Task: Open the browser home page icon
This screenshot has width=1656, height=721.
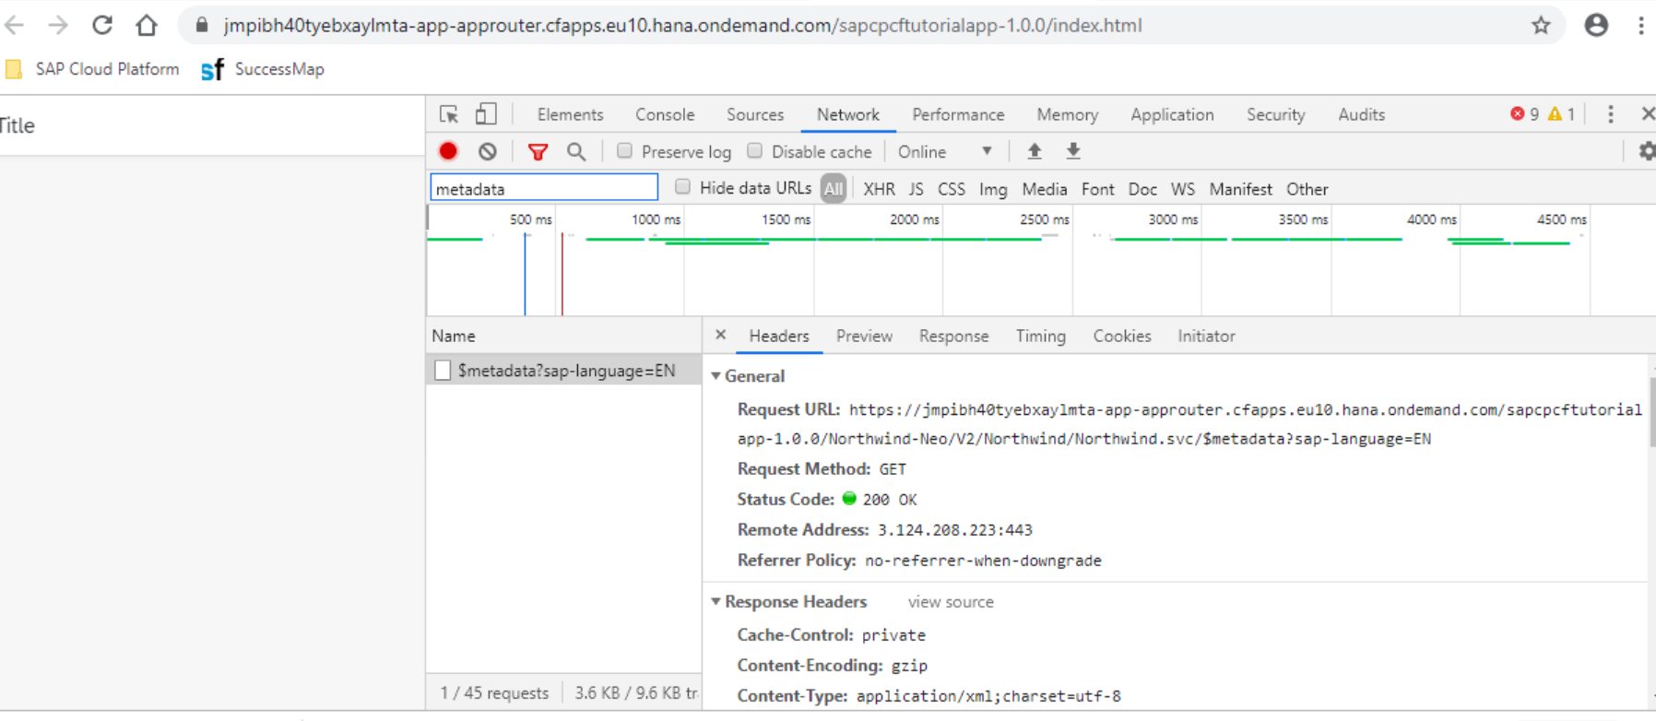Action: 147,25
